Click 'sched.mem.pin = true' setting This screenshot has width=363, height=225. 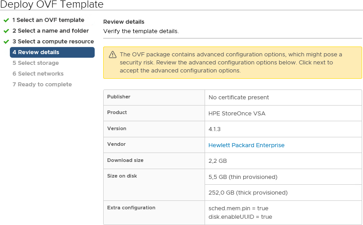pyautogui.click(x=238, y=208)
